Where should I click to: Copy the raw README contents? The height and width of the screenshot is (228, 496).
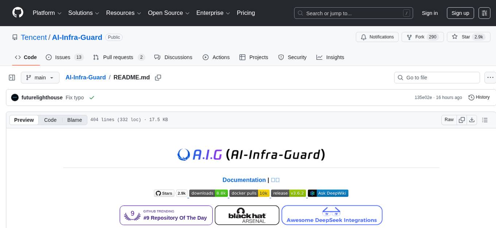[462, 119]
